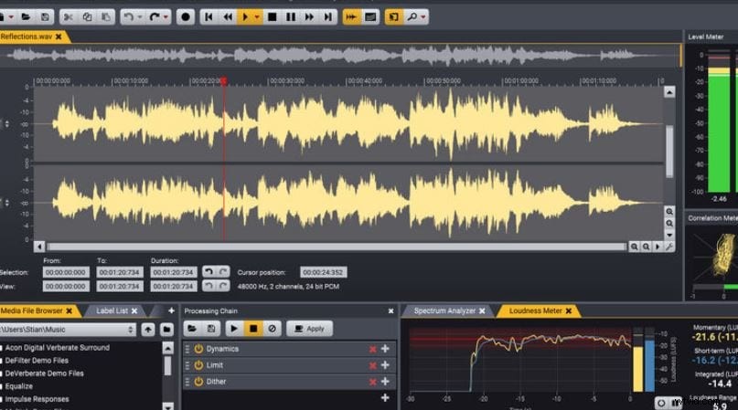Browse for a folder in the Media File Browser
The width and height of the screenshot is (738, 410).
coord(166,330)
